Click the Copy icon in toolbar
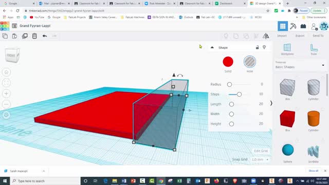329x185 pixels. [5, 36]
